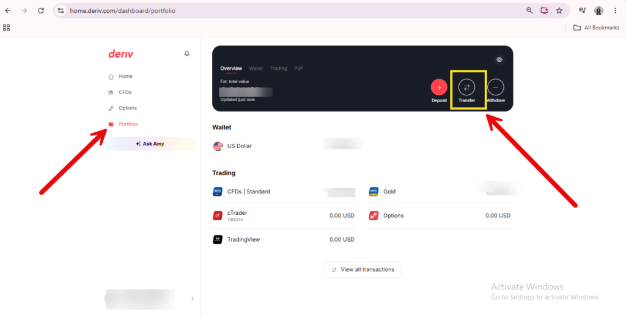This screenshot has height=317, width=626.
Task: Open the Options trading account row
Action: tap(439, 216)
